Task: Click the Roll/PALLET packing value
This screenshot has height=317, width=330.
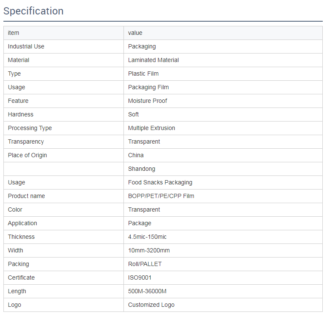Action: coord(145,264)
